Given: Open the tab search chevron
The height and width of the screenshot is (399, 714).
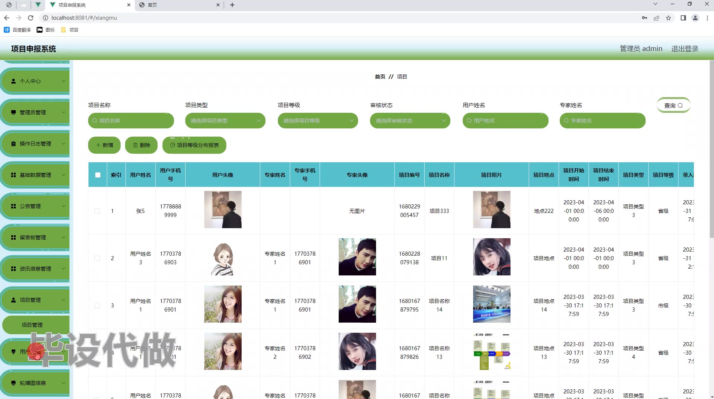Looking at the screenshot, I should point(655,4).
